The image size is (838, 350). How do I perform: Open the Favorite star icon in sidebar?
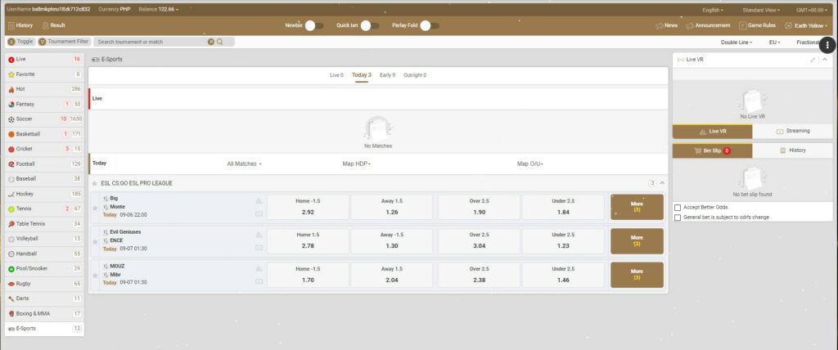click(11, 74)
